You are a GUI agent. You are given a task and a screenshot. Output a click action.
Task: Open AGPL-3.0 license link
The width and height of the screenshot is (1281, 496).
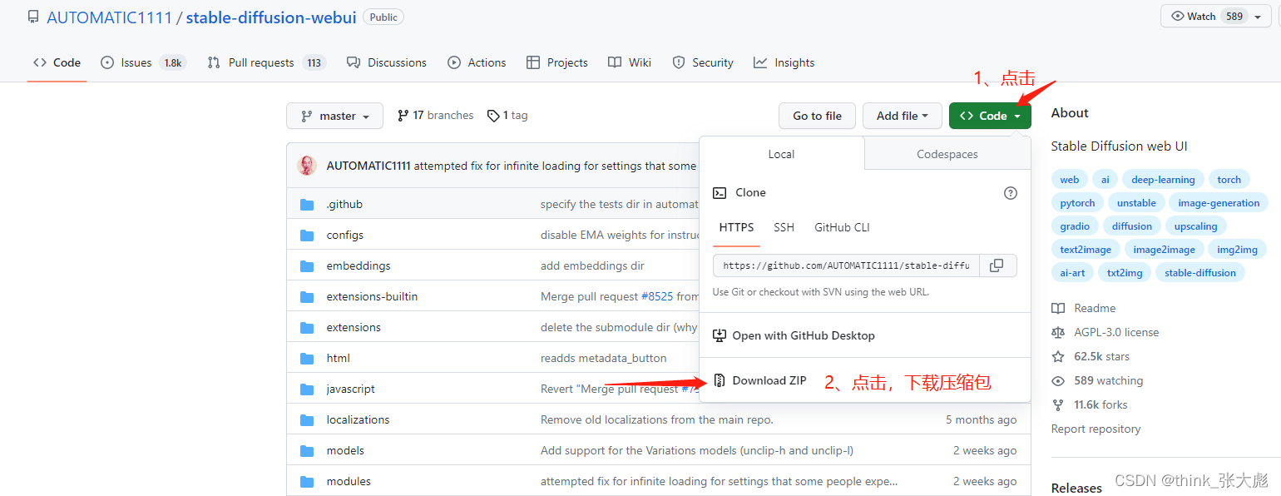tap(1105, 332)
